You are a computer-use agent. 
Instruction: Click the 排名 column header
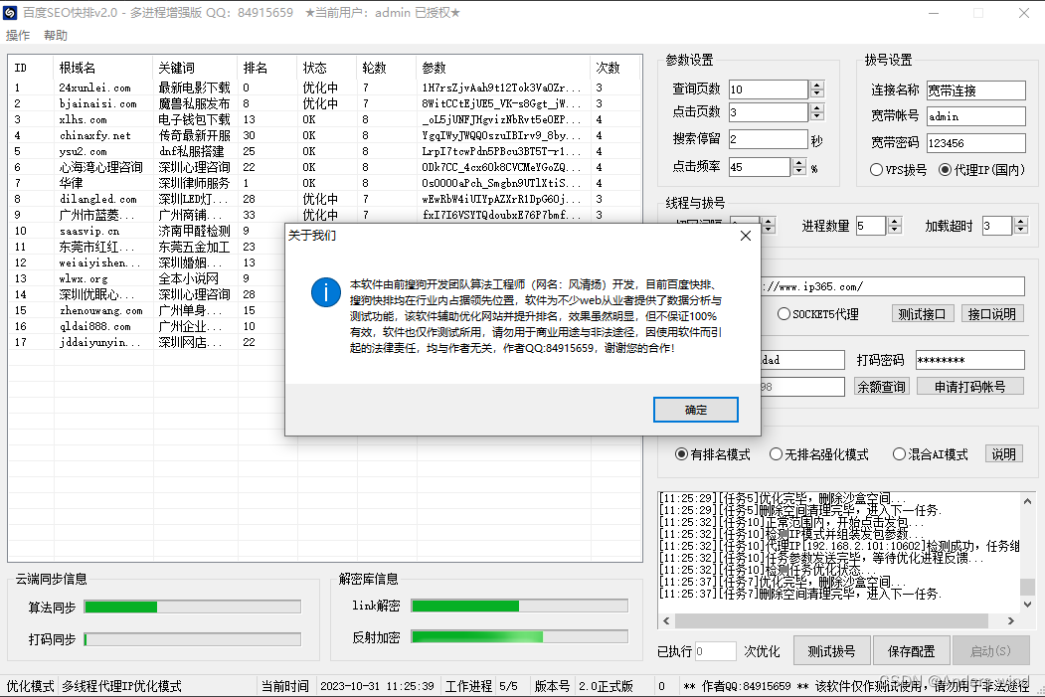pos(266,68)
